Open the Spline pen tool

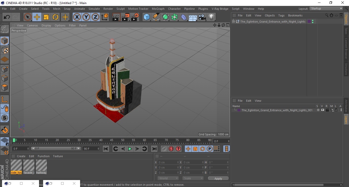156,17
